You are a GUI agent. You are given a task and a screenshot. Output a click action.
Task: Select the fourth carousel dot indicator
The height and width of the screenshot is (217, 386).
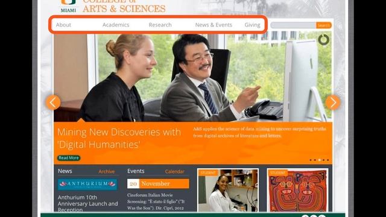(x=323, y=160)
